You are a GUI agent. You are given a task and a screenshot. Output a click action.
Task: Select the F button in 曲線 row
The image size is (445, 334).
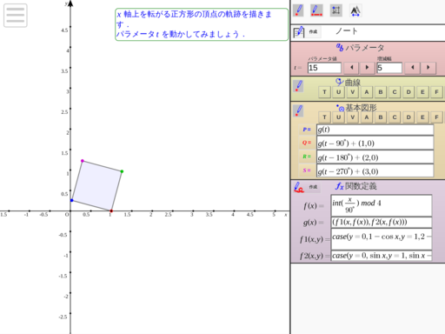436,92
